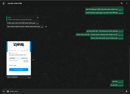
Task: Search within this chat
Action: (122, 3)
